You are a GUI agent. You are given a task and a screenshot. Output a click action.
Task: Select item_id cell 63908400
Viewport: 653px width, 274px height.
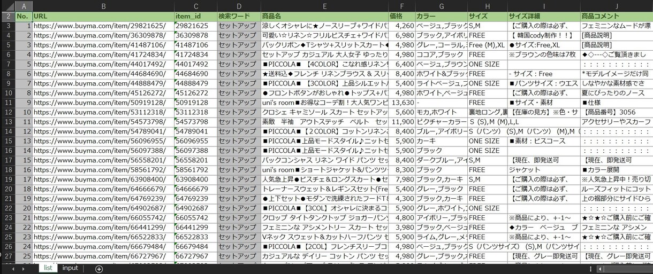pos(195,179)
